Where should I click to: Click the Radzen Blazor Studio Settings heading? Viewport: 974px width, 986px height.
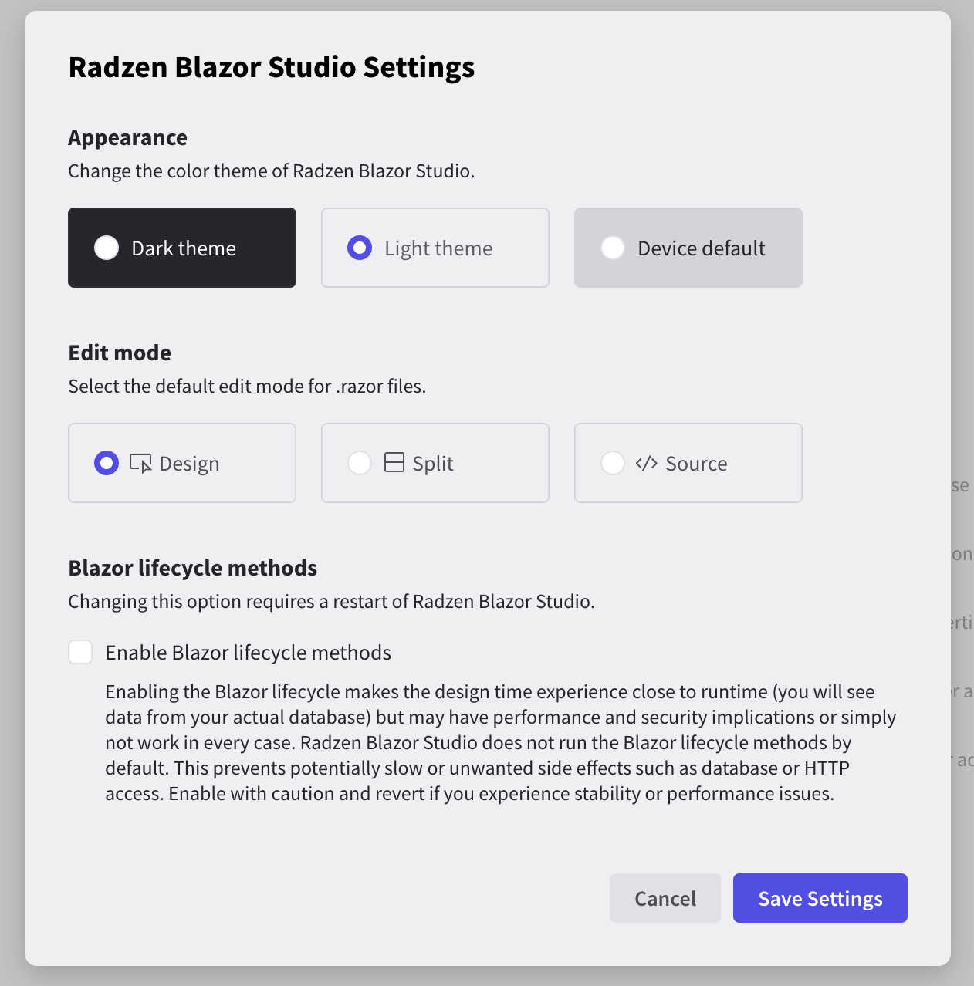(272, 67)
